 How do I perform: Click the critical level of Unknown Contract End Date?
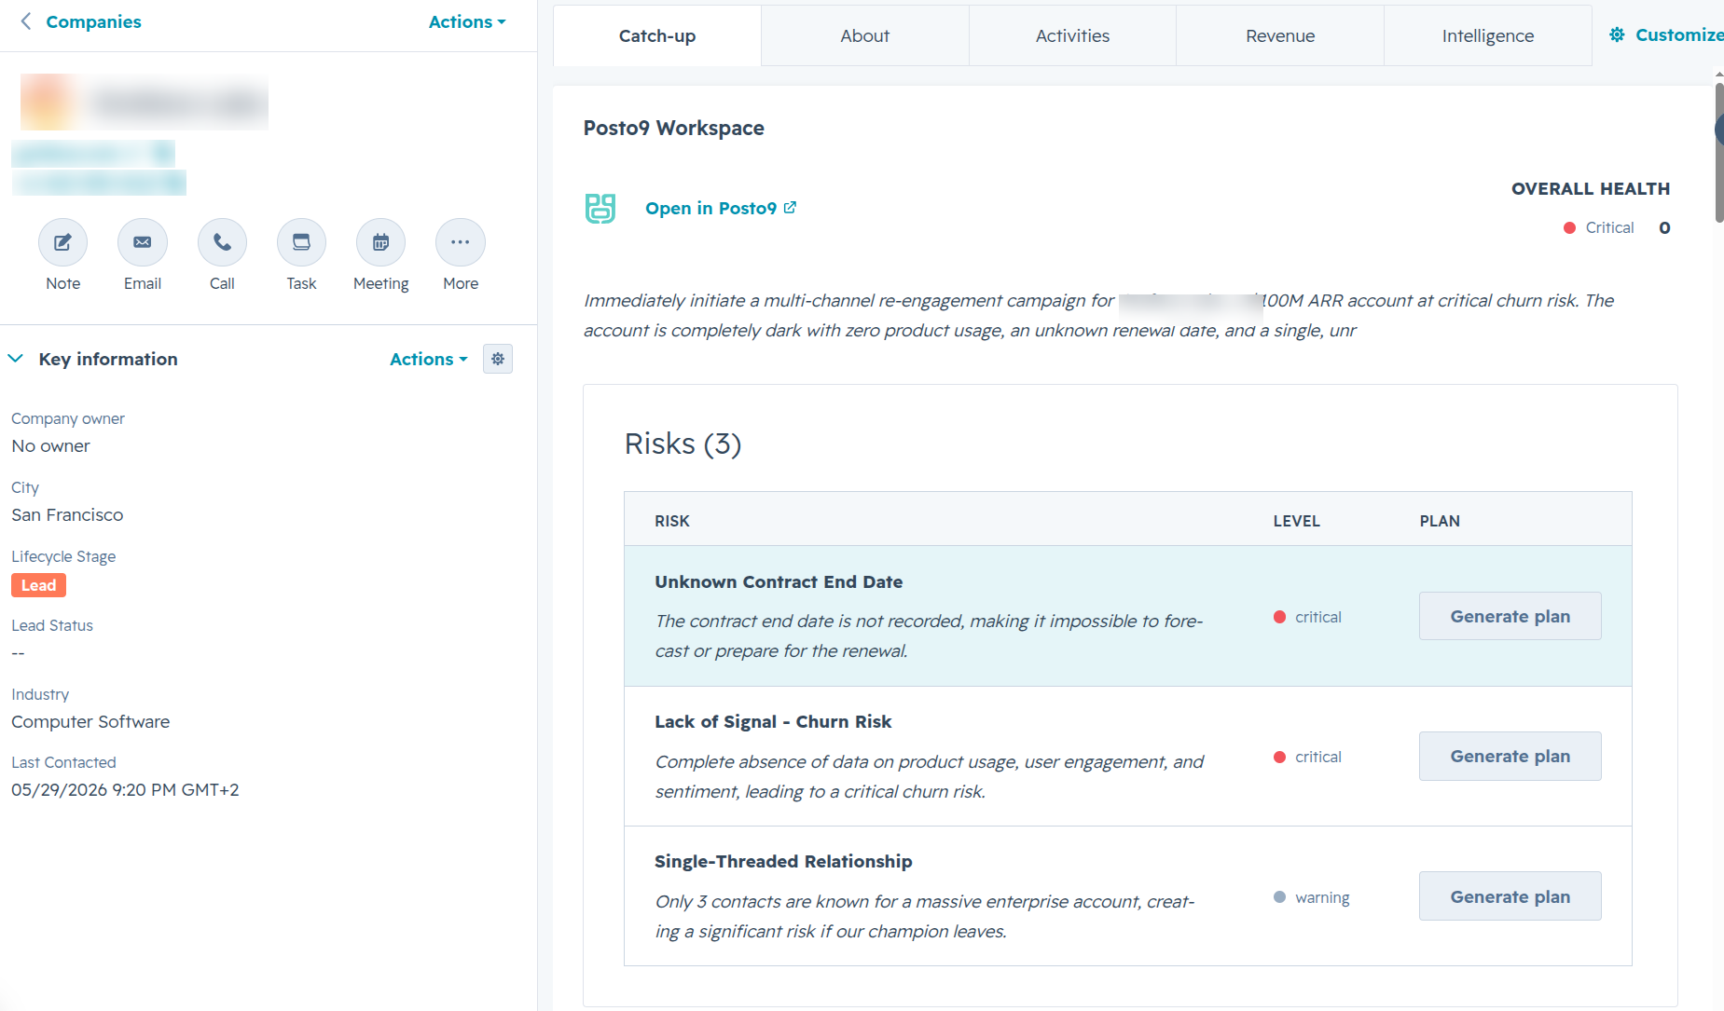[x=1307, y=617]
